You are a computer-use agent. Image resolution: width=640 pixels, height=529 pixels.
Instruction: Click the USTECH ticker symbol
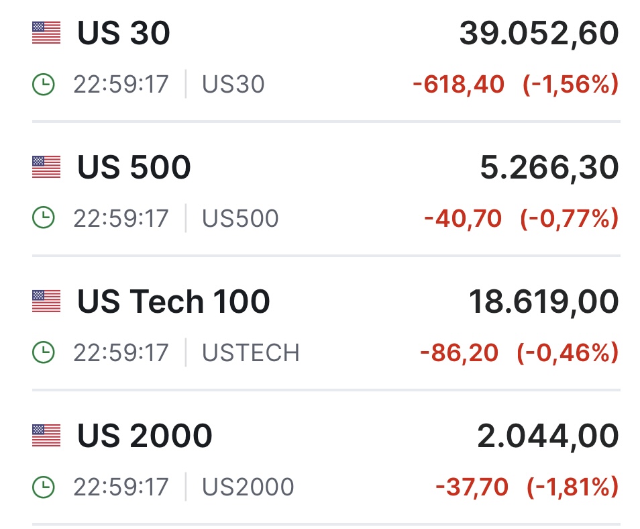pos(251,353)
